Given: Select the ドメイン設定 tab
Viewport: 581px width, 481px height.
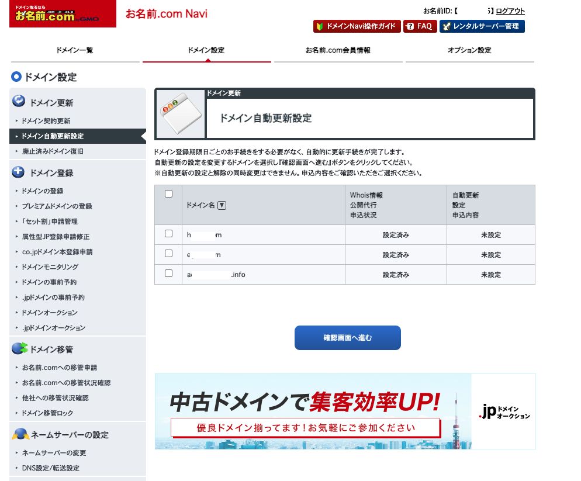Looking at the screenshot, I should click(x=206, y=50).
